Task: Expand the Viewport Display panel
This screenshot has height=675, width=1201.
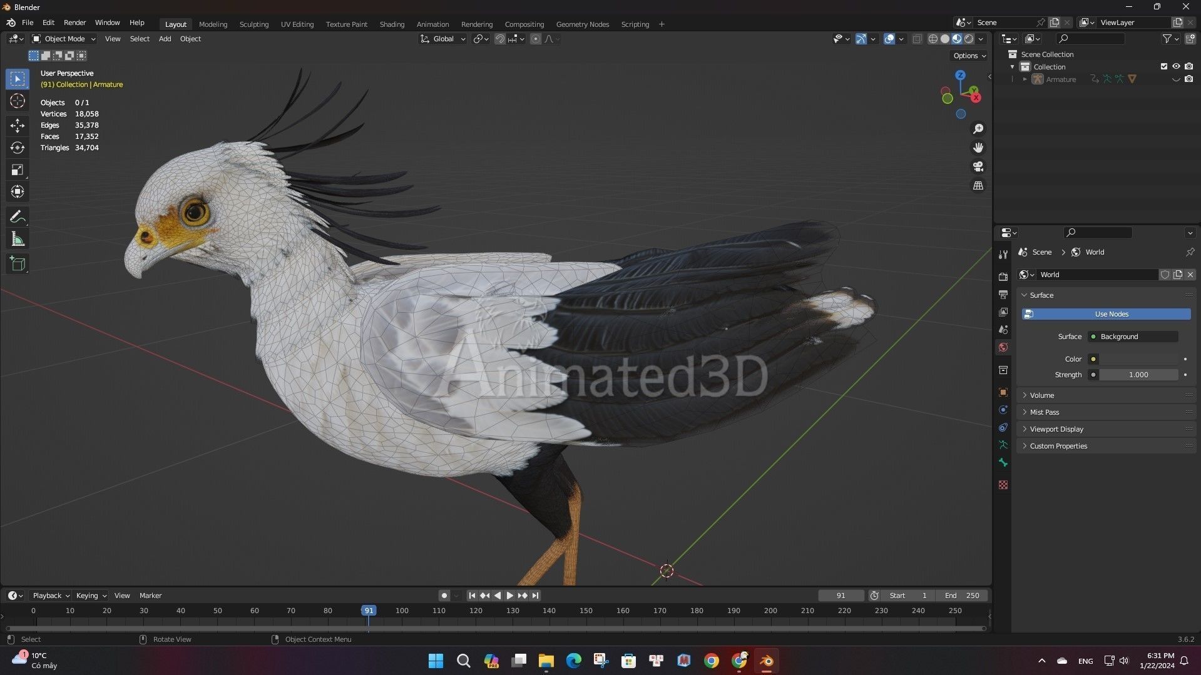Action: (x=1106, y=429)
